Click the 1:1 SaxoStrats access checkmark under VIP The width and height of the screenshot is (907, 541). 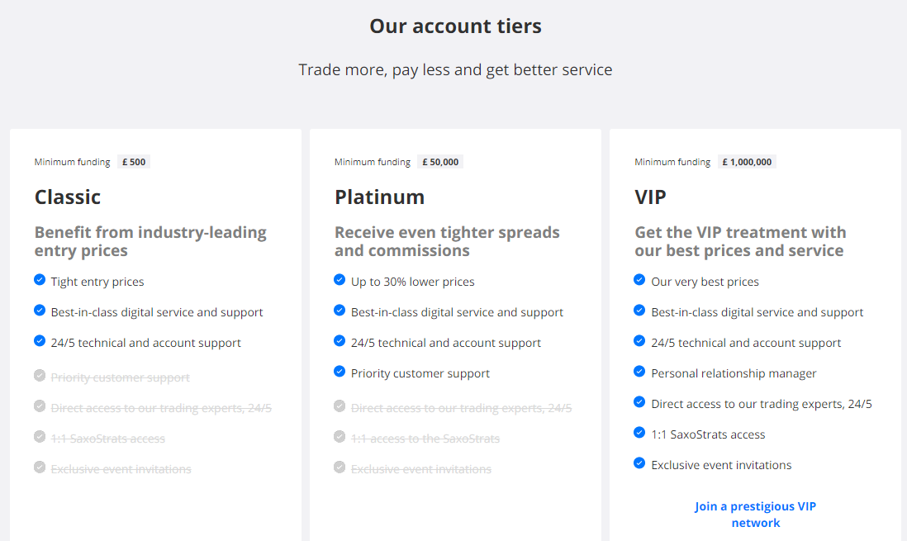[639, 434]
